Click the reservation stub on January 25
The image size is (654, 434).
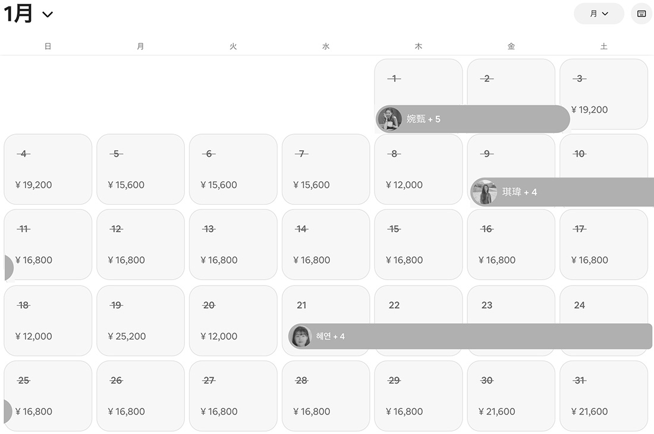7,411
